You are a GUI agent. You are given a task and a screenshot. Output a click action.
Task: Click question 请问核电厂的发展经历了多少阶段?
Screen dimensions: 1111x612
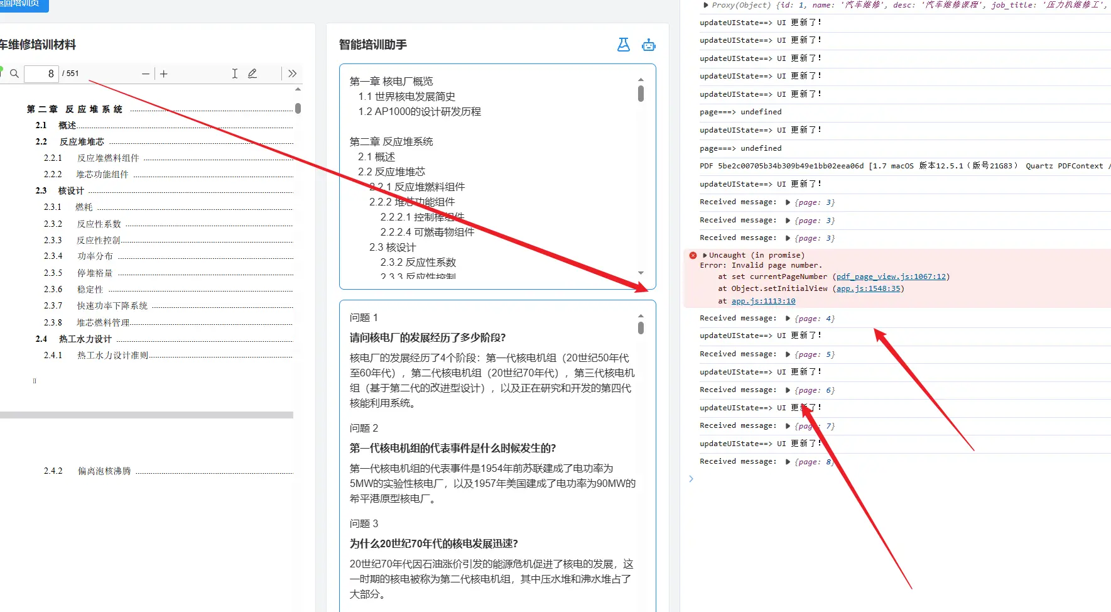pos(428,338)
